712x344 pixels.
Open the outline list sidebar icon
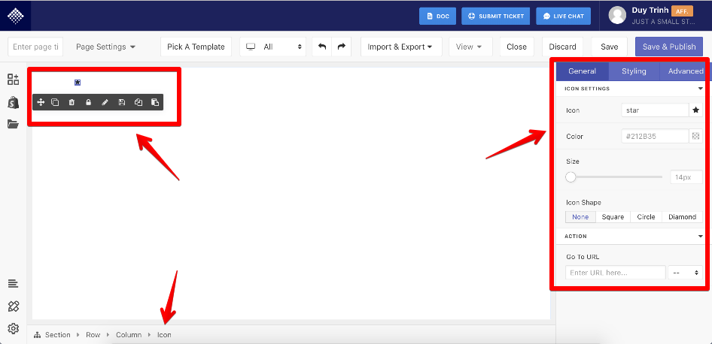[x=13, y=284]
